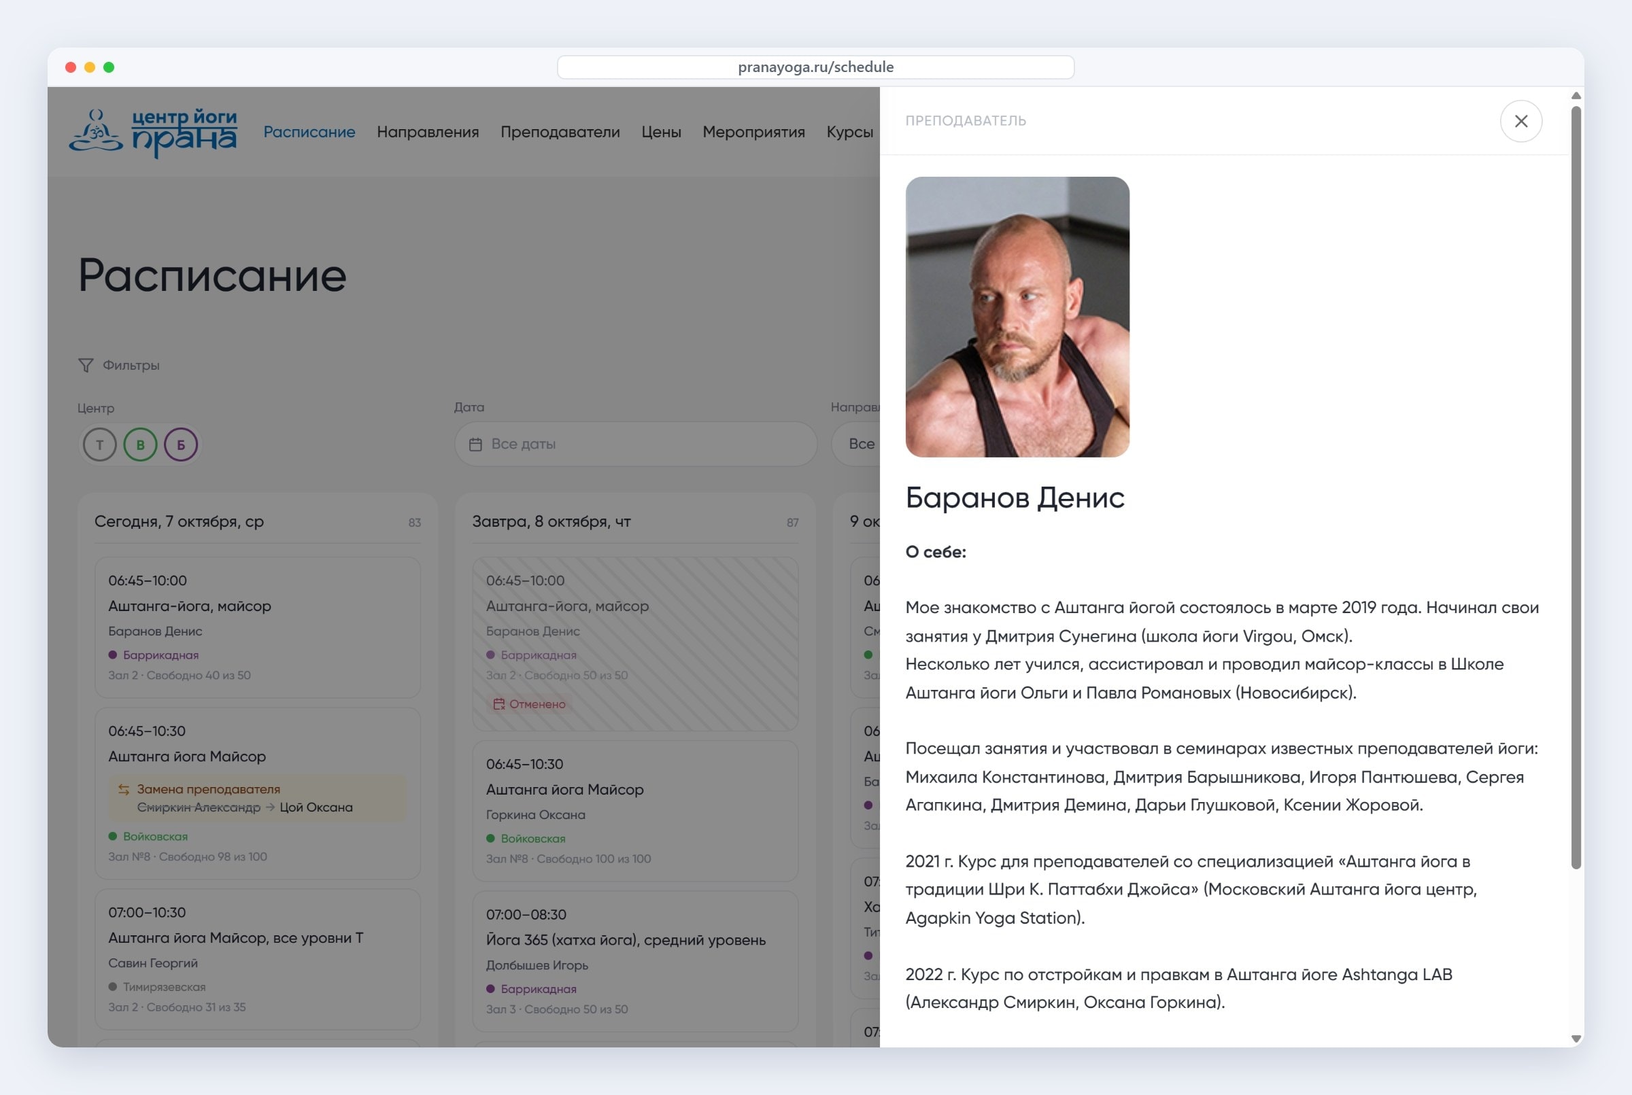Click teacher Долбышев Игорь
The height and width of the screenshot is (1095, 1632).
click(537, 965)
